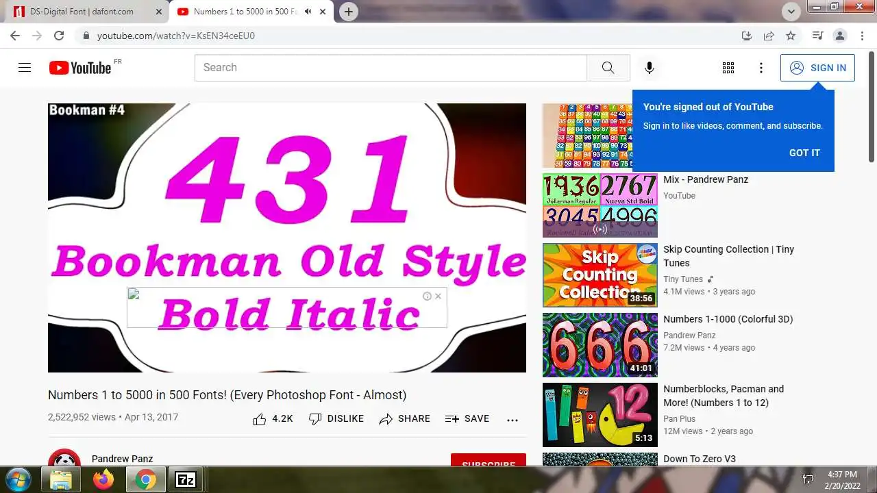Like the video using thumbs-up icon

pyautogui.click(x=260, y=419)
